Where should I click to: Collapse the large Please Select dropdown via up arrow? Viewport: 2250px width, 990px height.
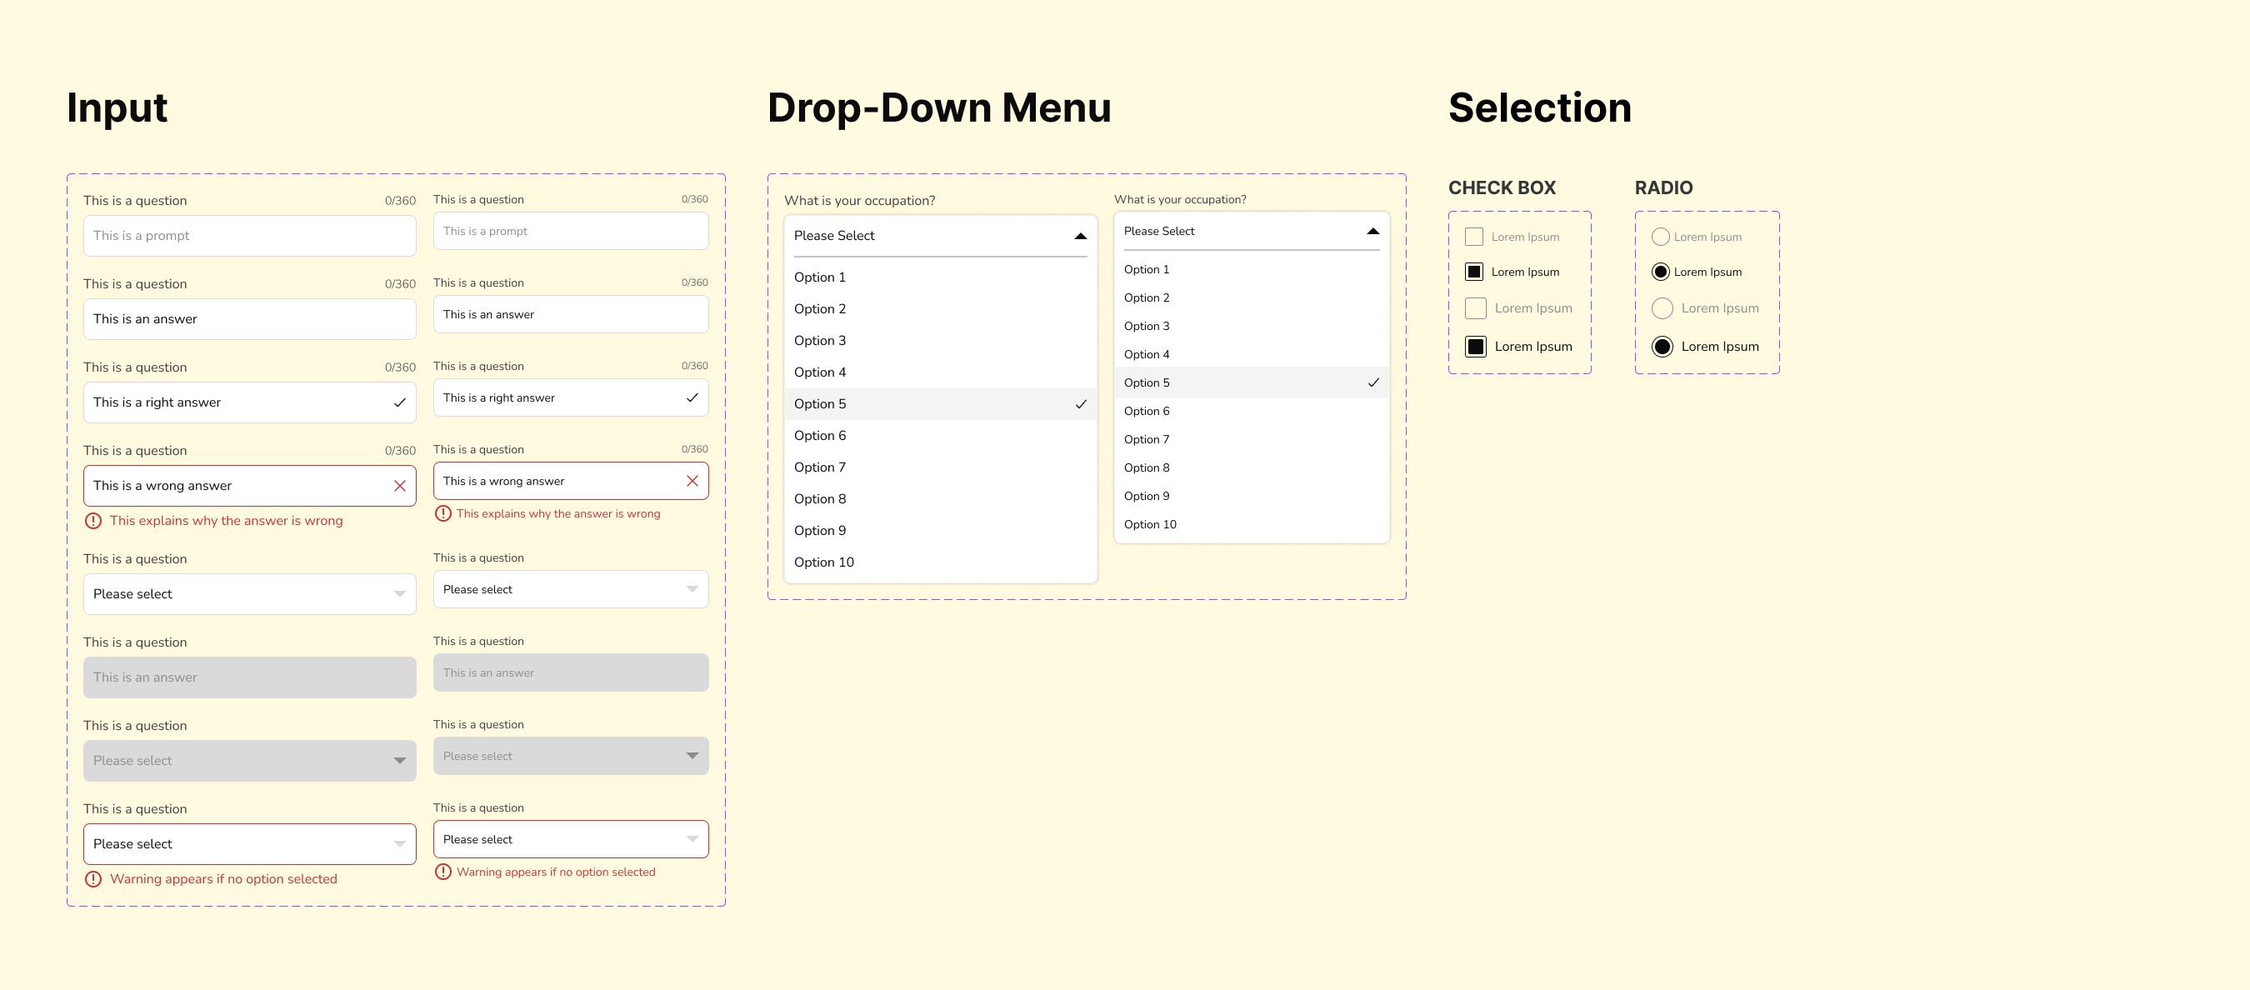point(1079,236)
